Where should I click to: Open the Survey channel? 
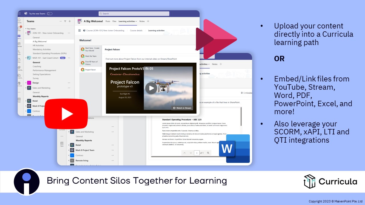click(36, 78)
